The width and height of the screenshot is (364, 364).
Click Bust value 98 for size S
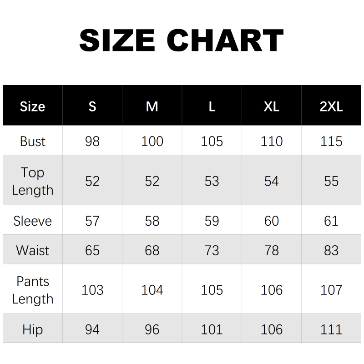pos(92,141)
